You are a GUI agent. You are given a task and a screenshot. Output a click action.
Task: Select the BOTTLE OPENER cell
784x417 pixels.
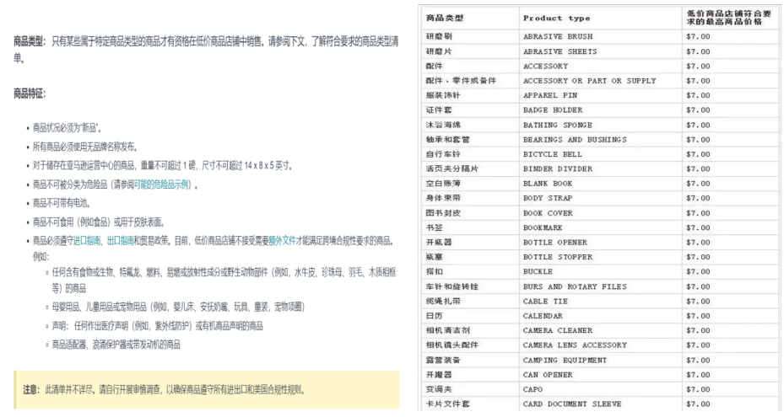point(601,243)
